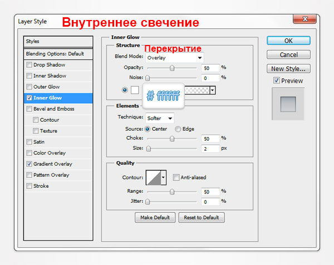Click the white glow color swatch
Screen dimensions: 334x265
coord(135,90)
